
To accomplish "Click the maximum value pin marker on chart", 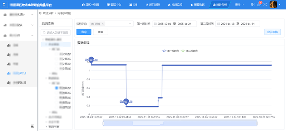I will (x=91, y=60).
